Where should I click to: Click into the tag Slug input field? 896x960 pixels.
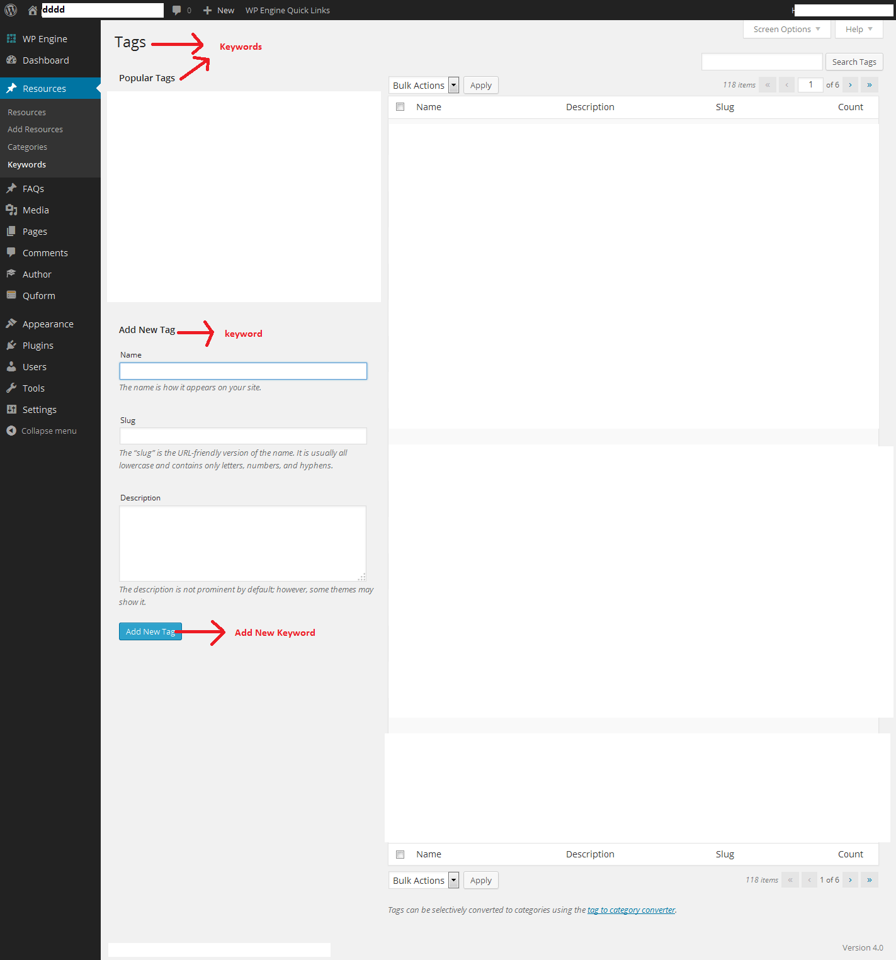(x=243, y=436)
